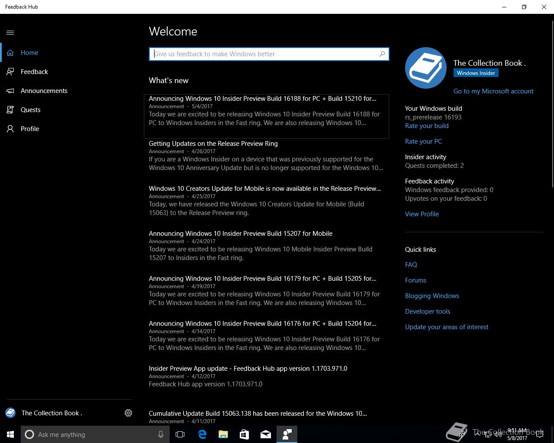Open File Explorer from taskbar
554x443 pixels.
(223, 434)
